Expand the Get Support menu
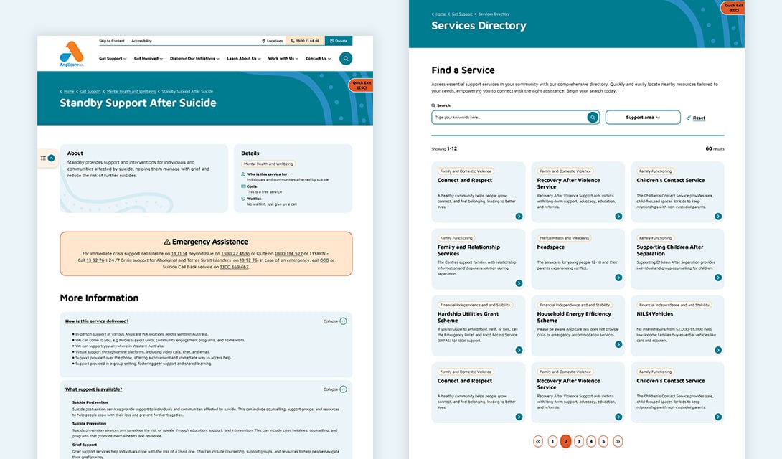Screen dimensions: 782x459 pos(113,59)
